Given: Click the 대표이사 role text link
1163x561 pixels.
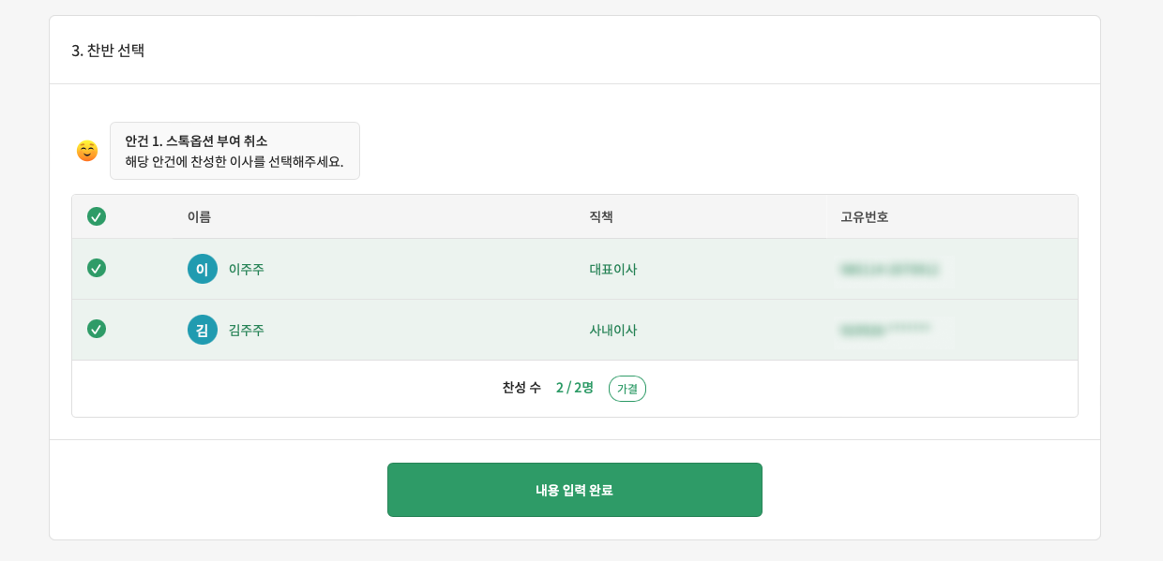Looking at the screenshot, I should click(x=613, y=269).
